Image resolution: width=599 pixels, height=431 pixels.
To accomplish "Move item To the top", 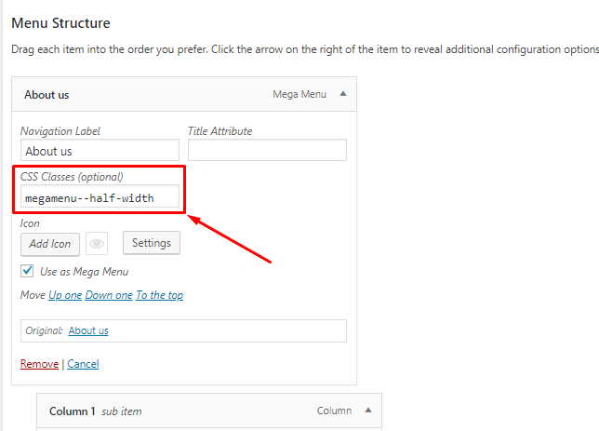I will click(160, 295).
